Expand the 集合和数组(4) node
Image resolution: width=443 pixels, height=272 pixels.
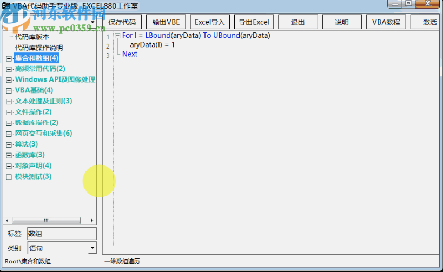pos(9,58)
